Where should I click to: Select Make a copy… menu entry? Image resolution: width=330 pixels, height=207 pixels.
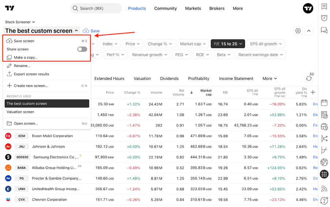[x=47, y=57]
